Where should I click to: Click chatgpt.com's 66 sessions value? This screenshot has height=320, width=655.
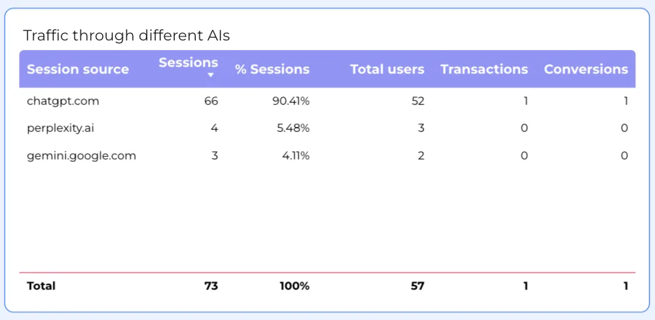point(211,101)
